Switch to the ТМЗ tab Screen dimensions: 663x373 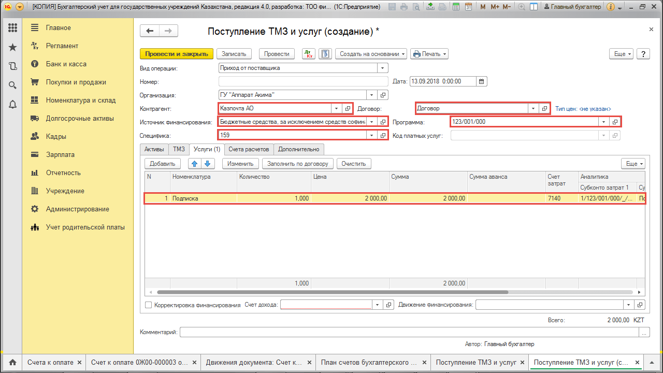[x=179, y=149]
